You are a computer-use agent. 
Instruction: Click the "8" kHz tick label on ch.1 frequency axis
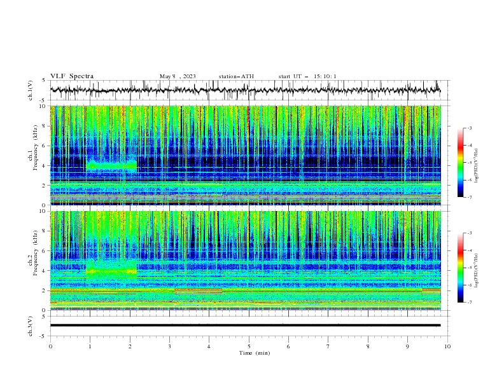point(45,126)
